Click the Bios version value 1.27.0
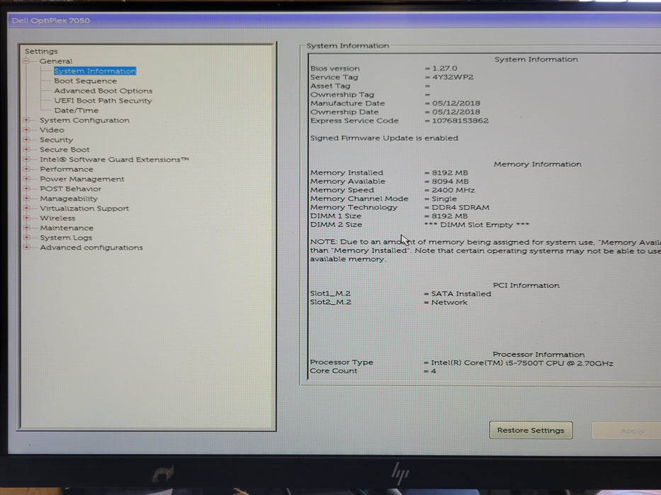This screenshot has height=495, width=661. [444, 68]
